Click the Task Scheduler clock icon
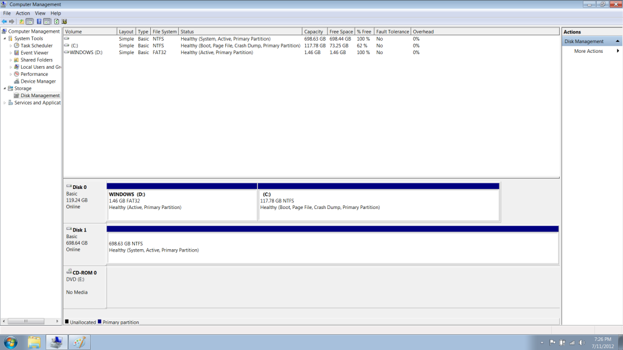 (16, 46)
